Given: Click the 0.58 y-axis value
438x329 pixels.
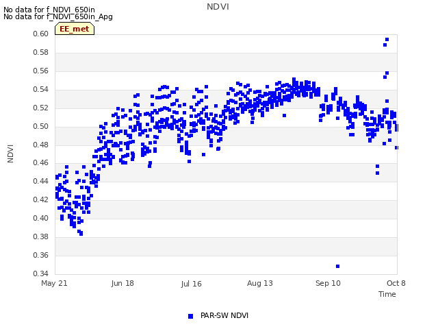Looking at the screenshot, I should (x=40, y=52).
